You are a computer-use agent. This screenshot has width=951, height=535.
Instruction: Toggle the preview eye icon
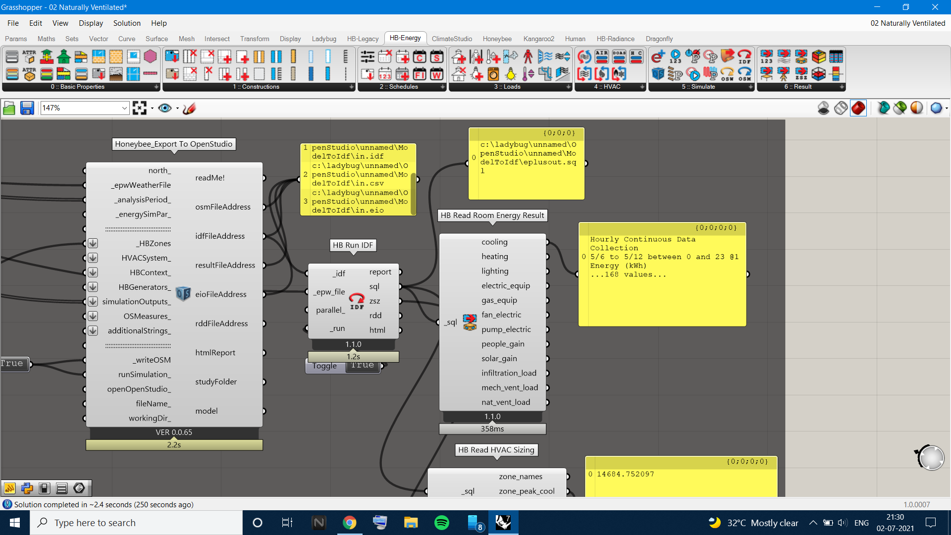tap(165, 108)
